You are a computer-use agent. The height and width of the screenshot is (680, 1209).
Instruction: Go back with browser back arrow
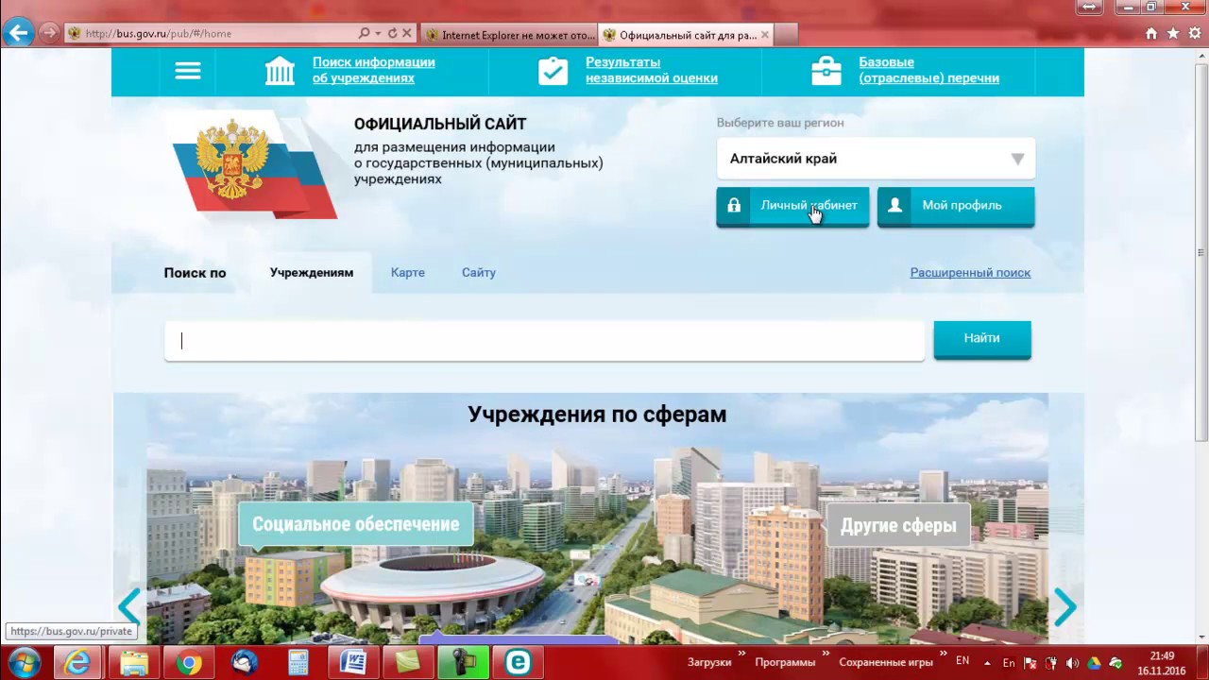[19, 33]
